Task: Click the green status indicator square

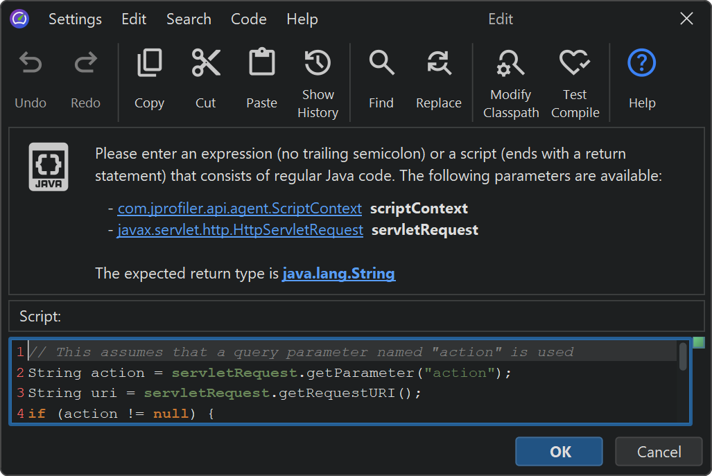Action: [698, 342]
